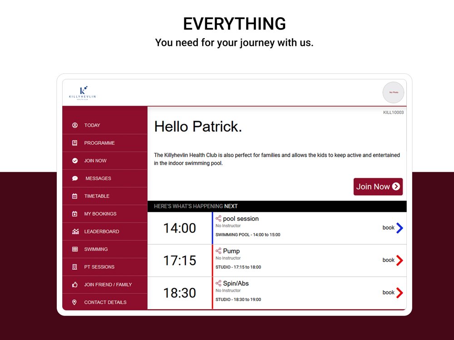The height and width of the screenshot is (340, 454).
Task: Click the Hello Patrick greeting heading
Action: tap(198, 126)
